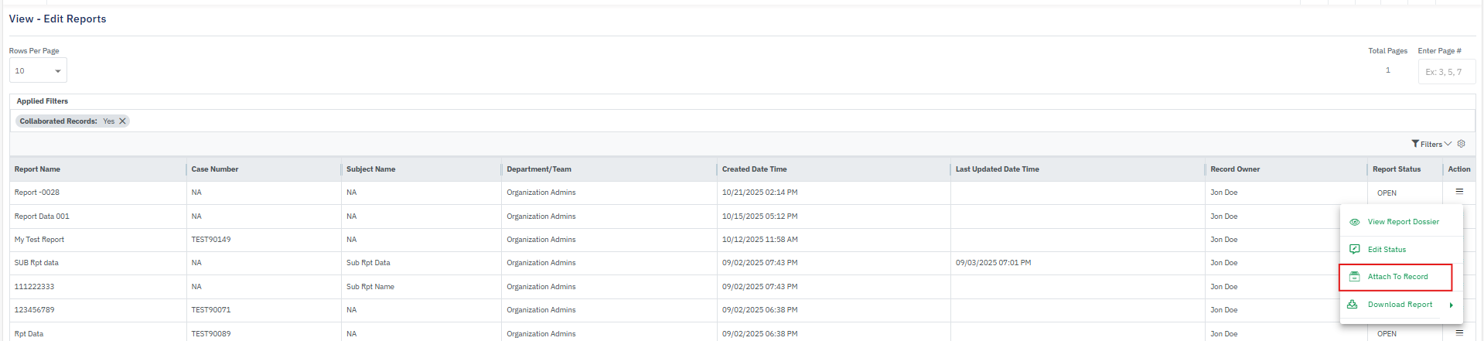
Task: Open the Report Data 001 report
Action: pyautogui.click(x=42, y=217)
